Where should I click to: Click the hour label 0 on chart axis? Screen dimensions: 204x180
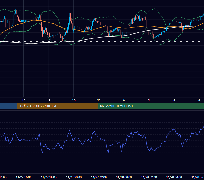pos(124,100)
